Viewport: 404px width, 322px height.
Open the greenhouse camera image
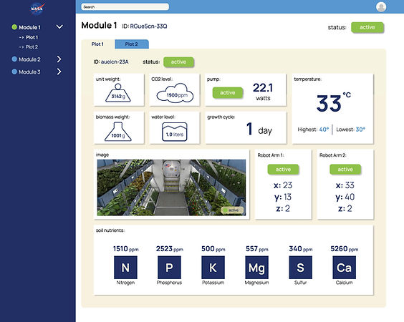point(171,187)
